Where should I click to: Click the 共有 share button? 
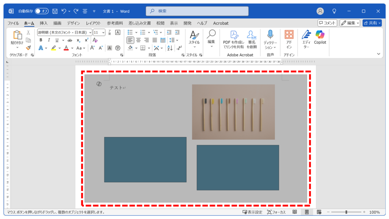click(x=372, y=23)
